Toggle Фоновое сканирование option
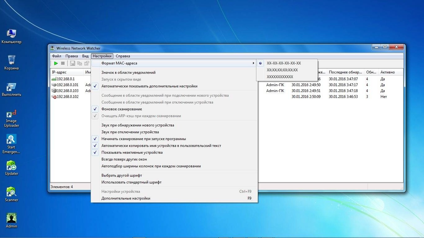 pyautogui.click(x=174, y=109)
